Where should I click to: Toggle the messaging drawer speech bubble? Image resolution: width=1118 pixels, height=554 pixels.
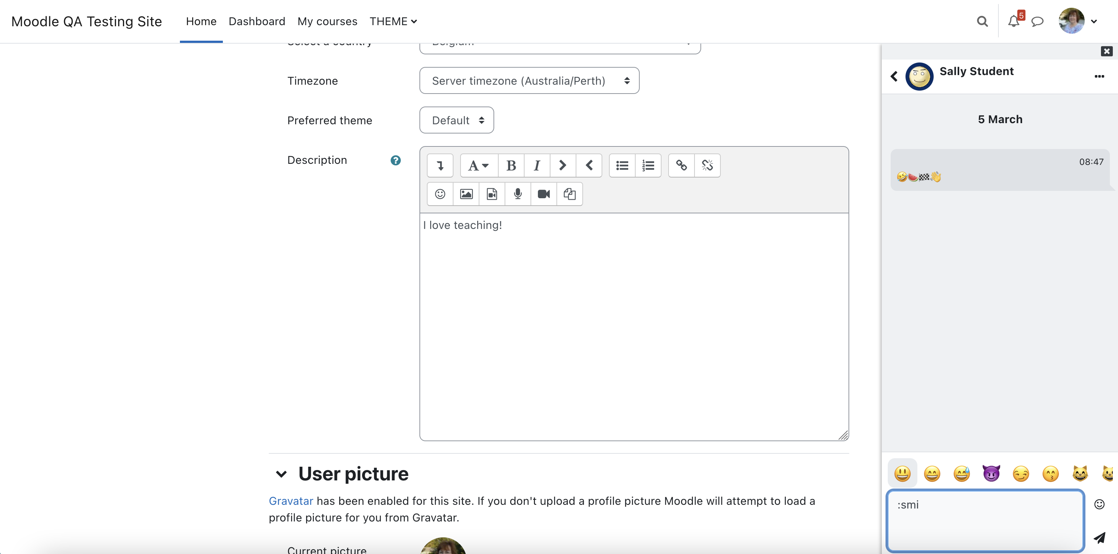[x=1037, y=21]
